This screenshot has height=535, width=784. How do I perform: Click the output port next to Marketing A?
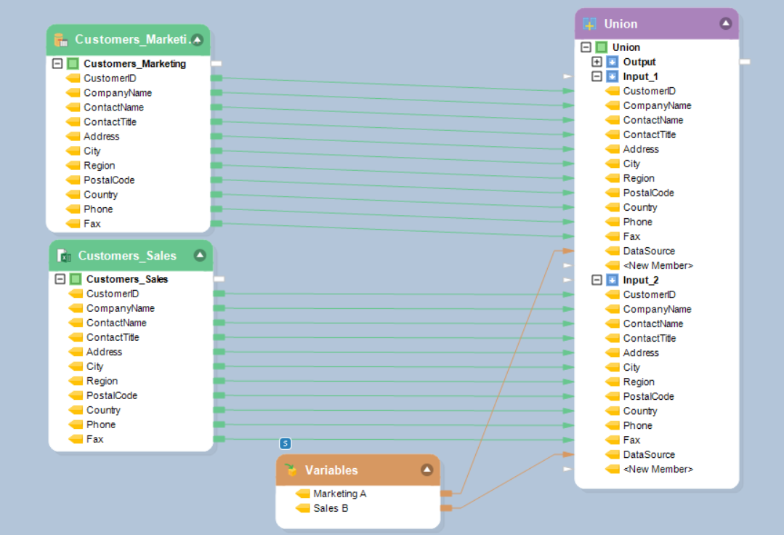pos(446,494)
